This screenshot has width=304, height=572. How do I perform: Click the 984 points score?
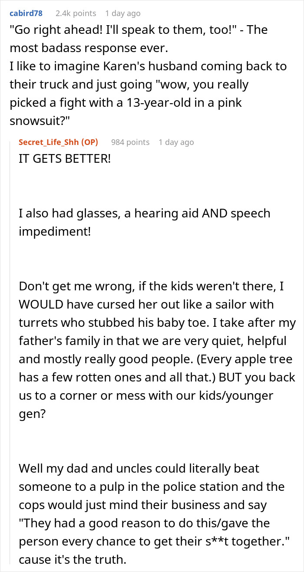tap(130, 142)
